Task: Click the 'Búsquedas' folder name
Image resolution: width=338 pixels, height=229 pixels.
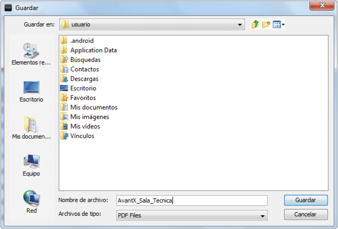Action: (x=85, y=60)
